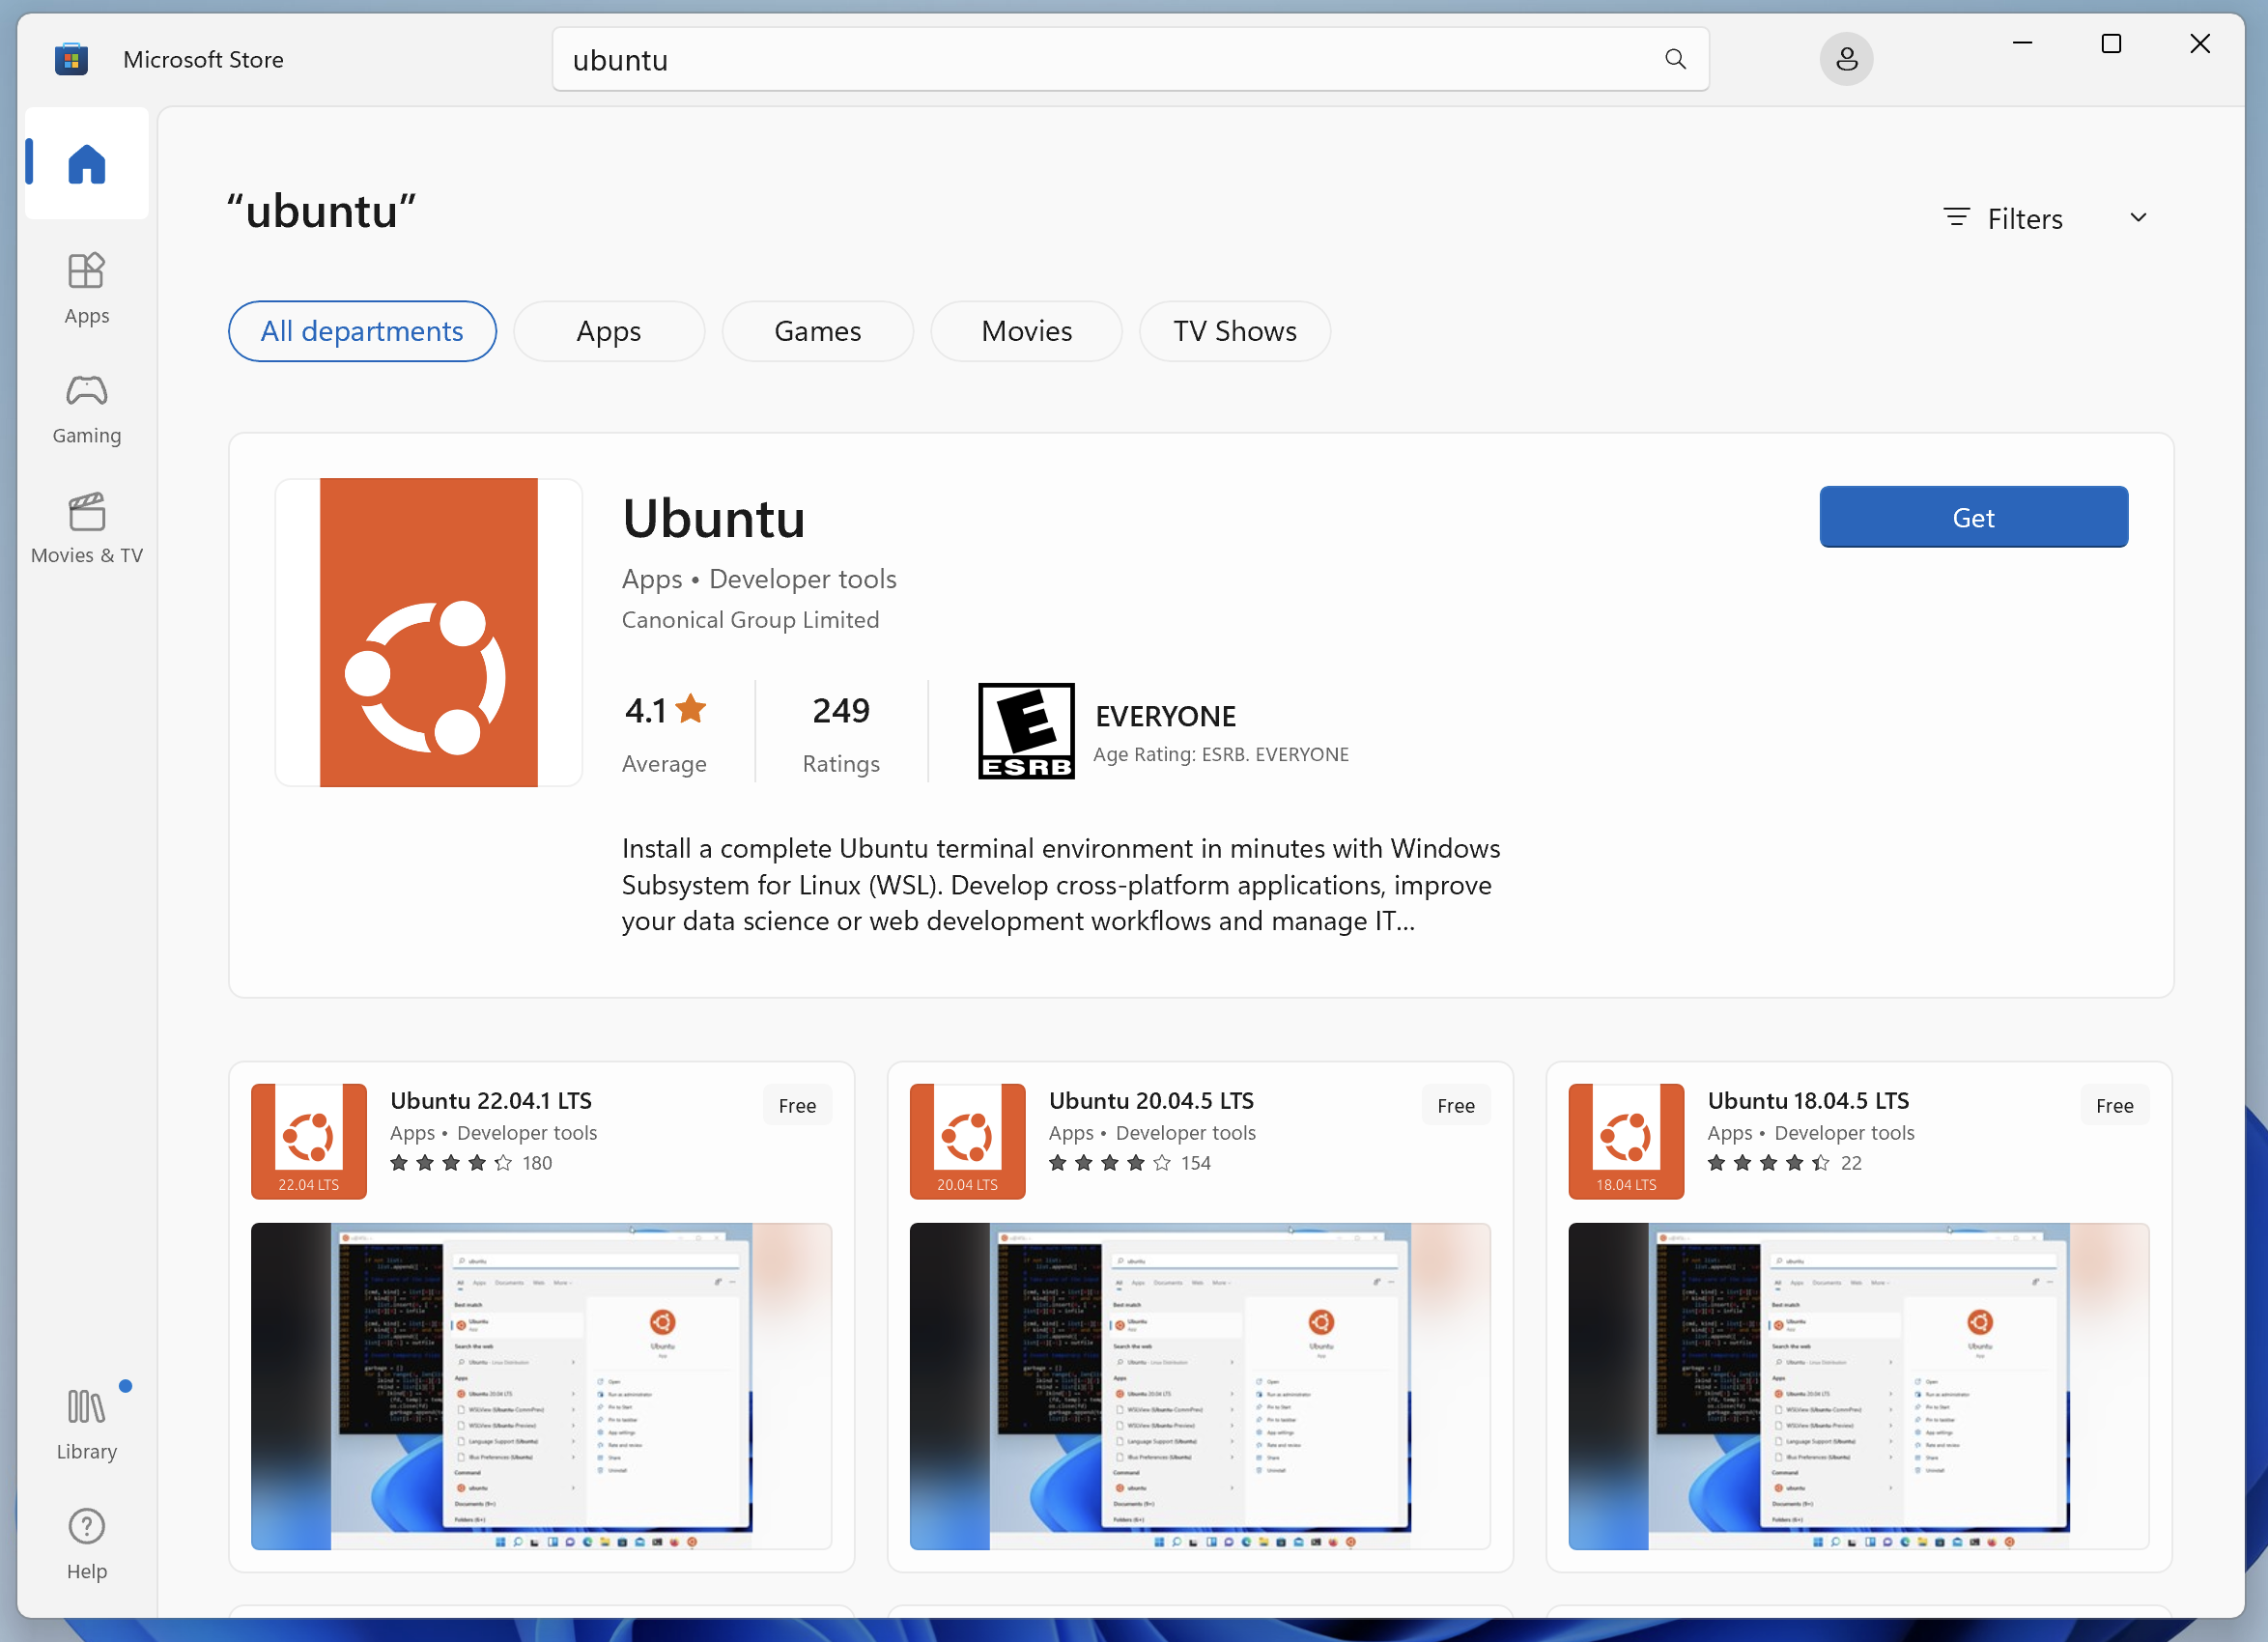Open the Ubuntu 22.04.1 LTS listing
This screenshot has height=1642, width=2268.
point(491,1100)
